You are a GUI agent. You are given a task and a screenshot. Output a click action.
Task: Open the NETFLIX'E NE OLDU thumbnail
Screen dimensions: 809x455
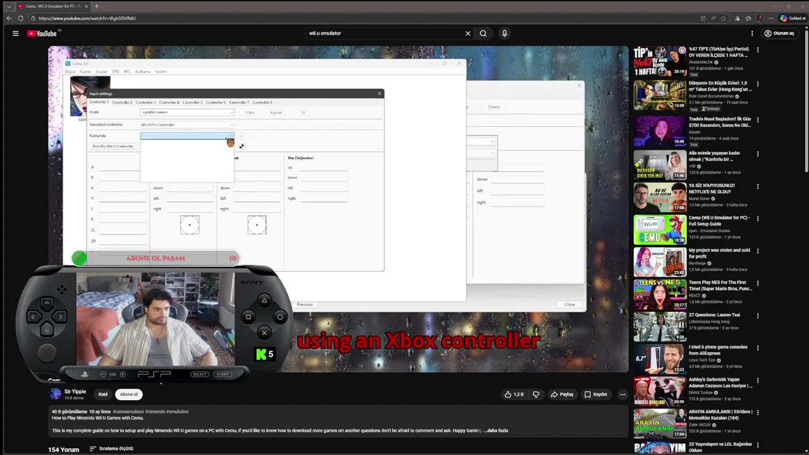click(x=660, y=197)
